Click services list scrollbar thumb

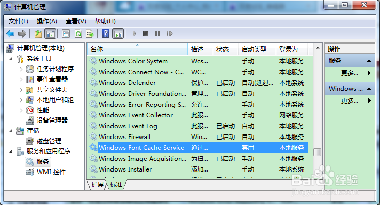pyautogui.click(x=317, y=152)
